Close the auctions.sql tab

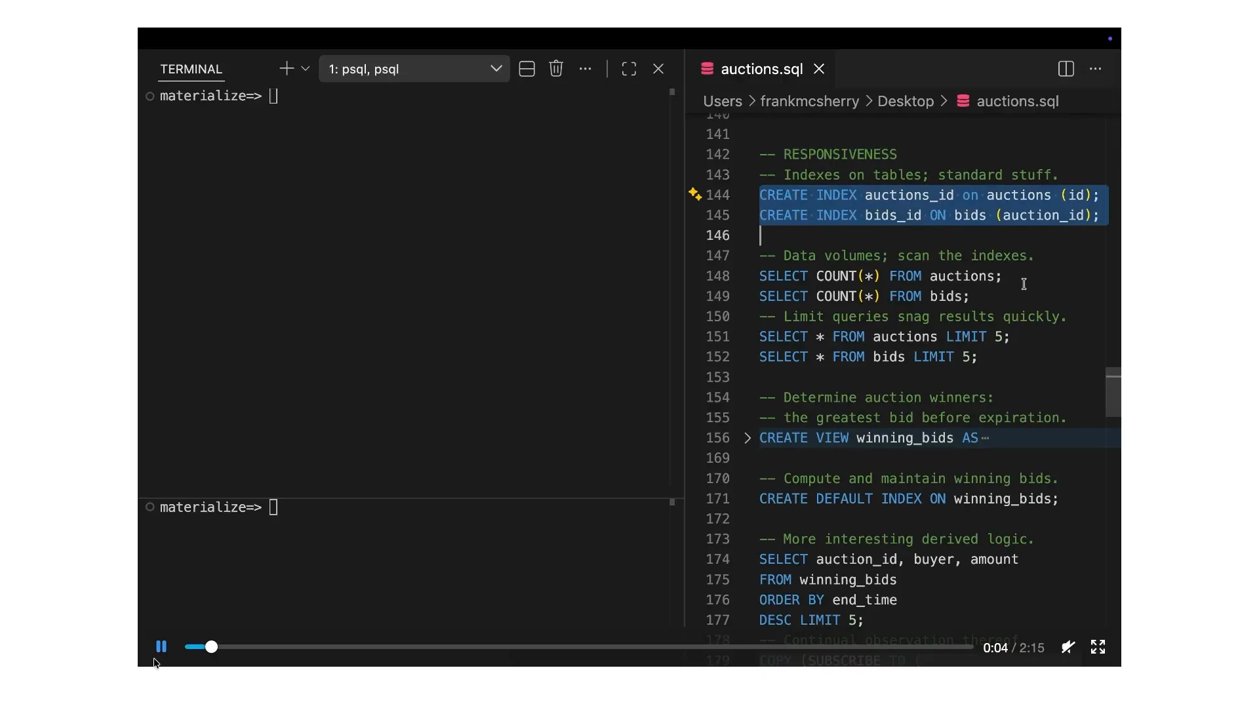[x=819, y=69]
